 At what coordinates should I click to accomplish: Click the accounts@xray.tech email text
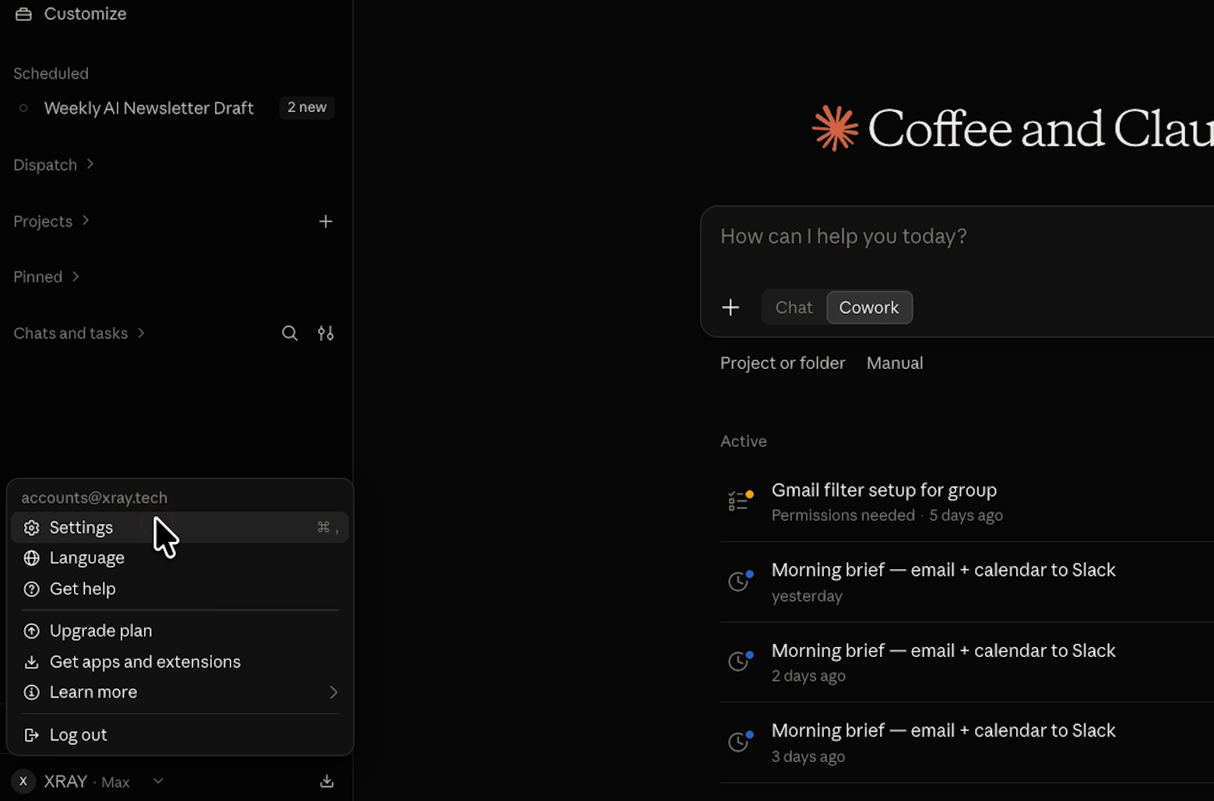(x=94, y=498)
